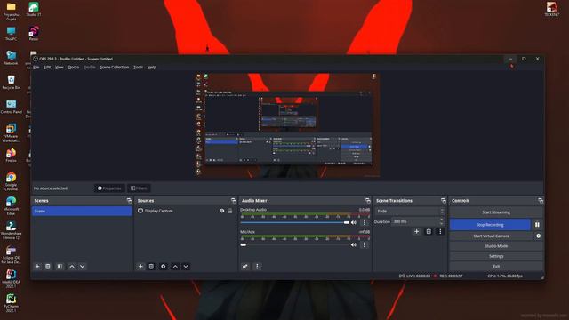The height and width of the screenshot is (320, 569).
Task: Open PyCharm desktop shortcut
Action: (11, 303)
